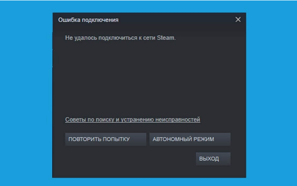This screenshot has height=186, width=297.
Task: Exit Steam using the ВЫХОД button
Action: coord(213,159)
